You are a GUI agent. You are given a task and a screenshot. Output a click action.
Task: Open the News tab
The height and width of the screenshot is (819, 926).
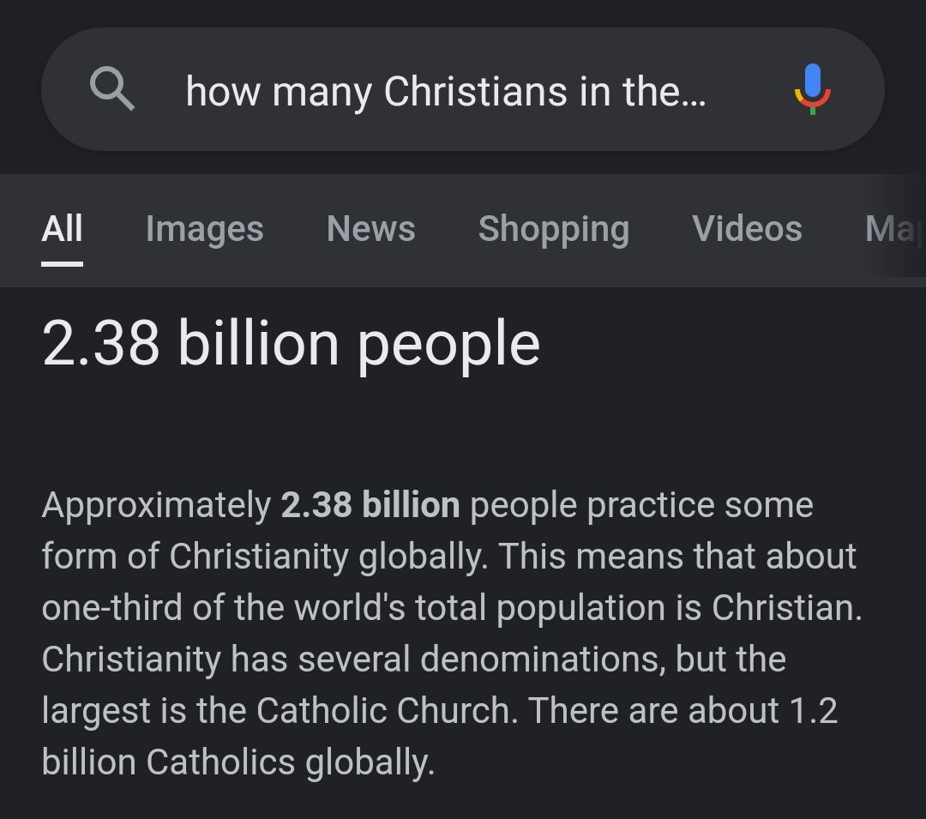(x=370, y=229)
